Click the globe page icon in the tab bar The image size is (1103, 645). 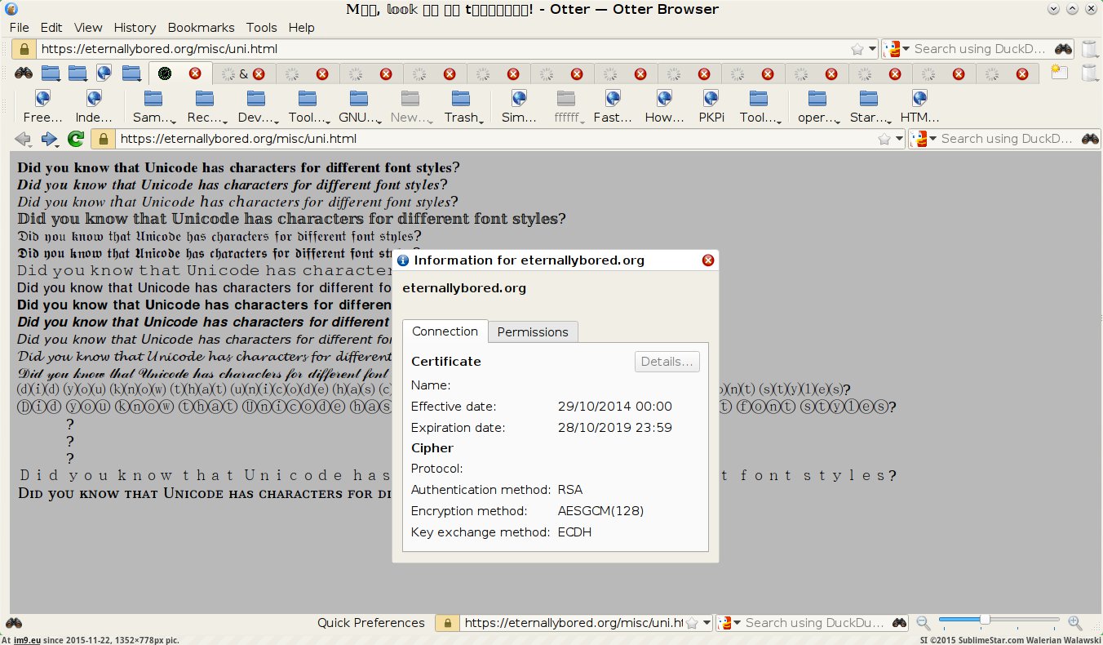click(x=104, y=73)
